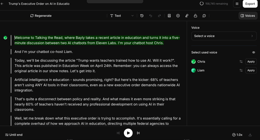This screenshot has height=140, width=260.
Task: Open the version history
Action: [142, 16]
